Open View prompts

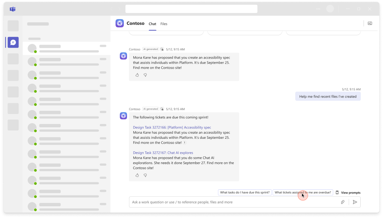[x=348, y=193]
